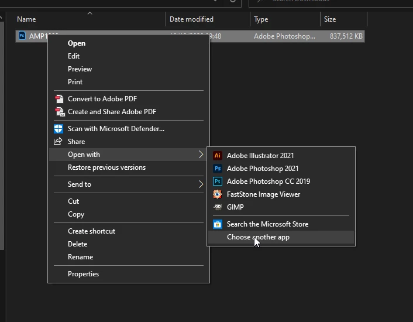
Task: Click the Microsoft Store bag icon
Action: (x=217, y=224)
